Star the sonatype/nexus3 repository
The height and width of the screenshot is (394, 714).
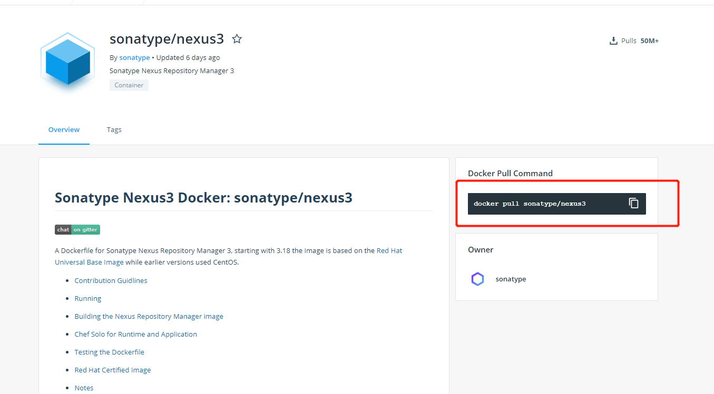[x=237, y=38]
